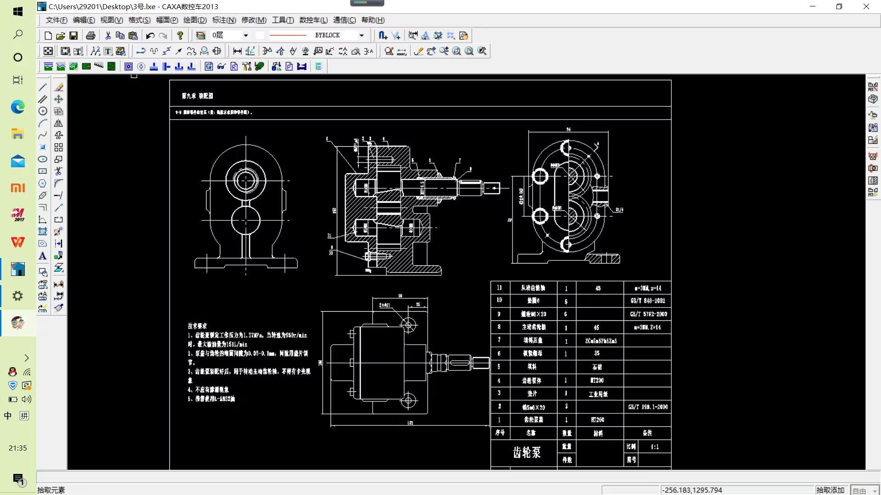This screenshot has height=495, width=881.
Task: Select the Ellipse drawing tool
Action: pos(43,159)
